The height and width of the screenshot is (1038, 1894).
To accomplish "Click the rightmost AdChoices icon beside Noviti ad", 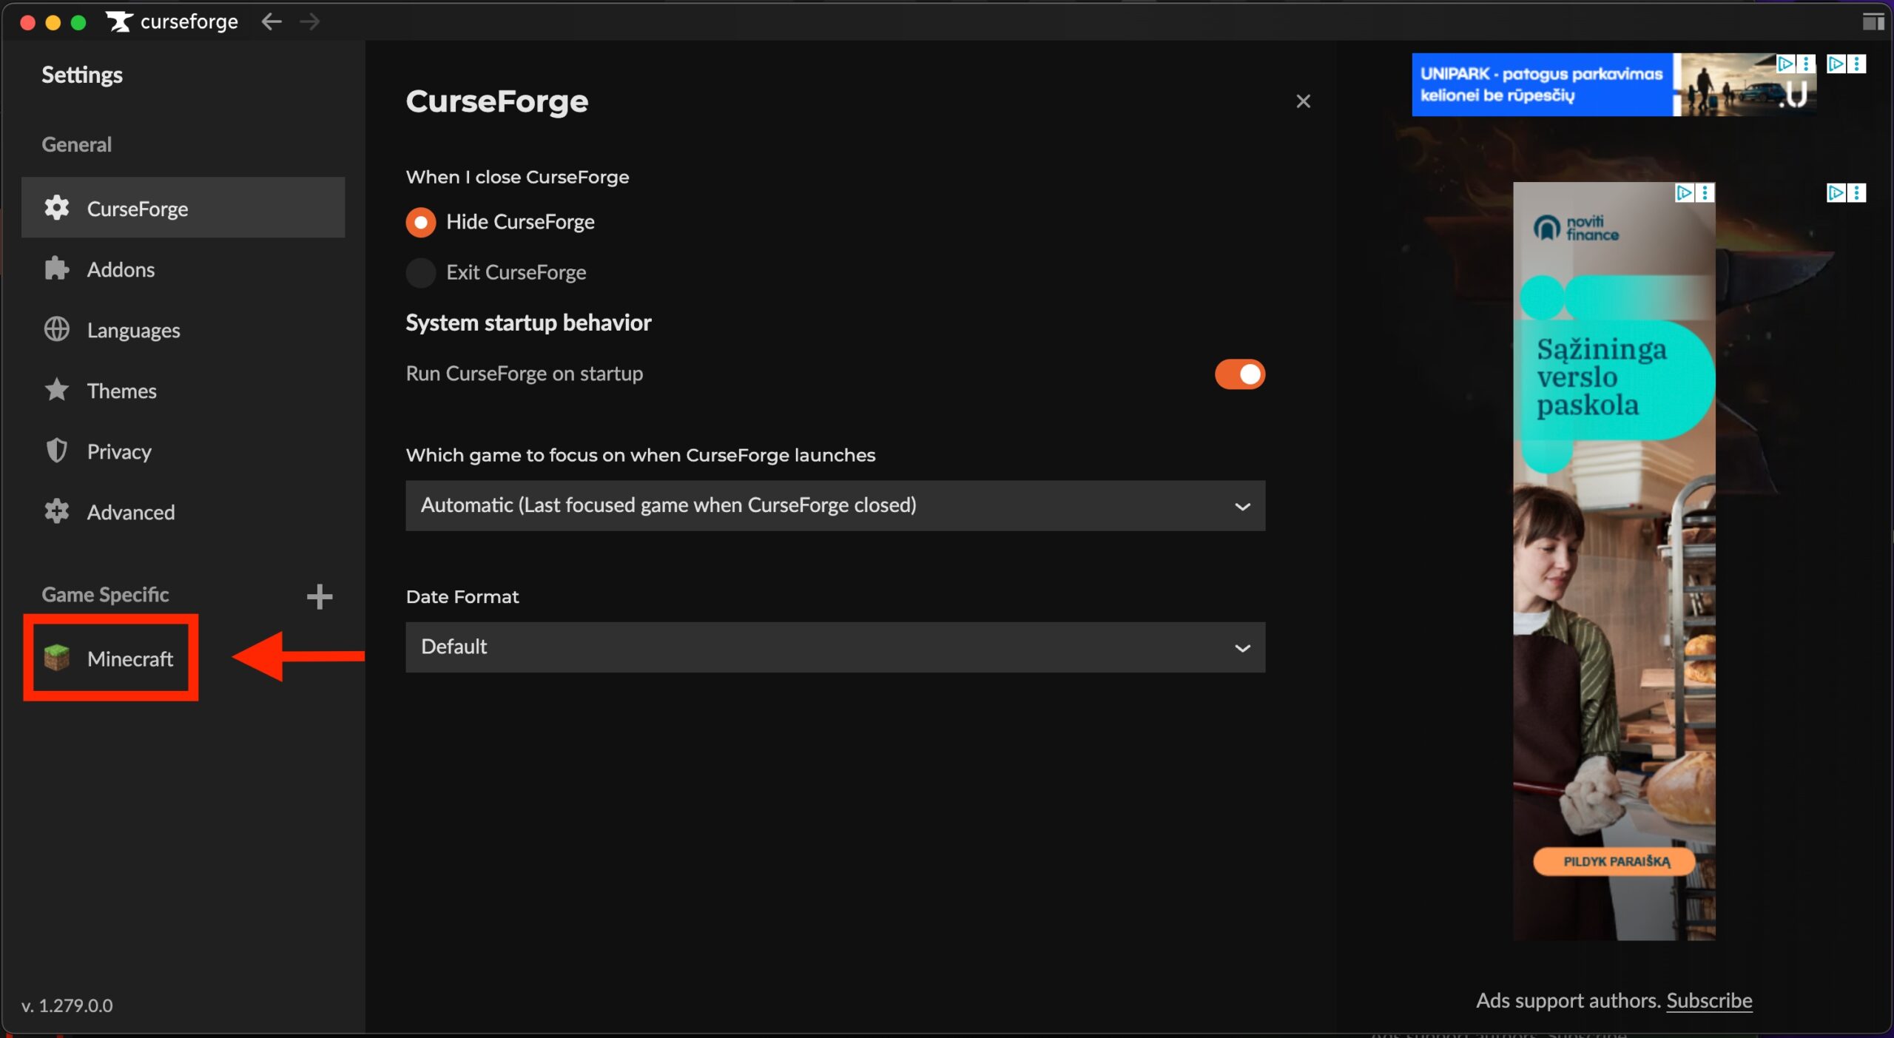I will point(1836,193).
